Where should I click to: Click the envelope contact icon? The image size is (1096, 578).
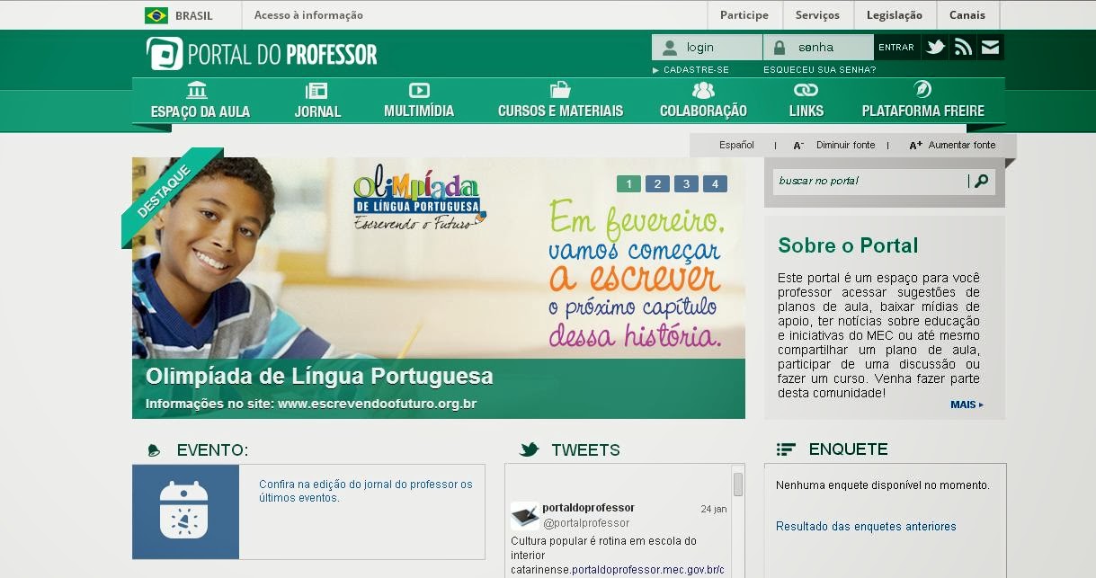coord(990,48)
